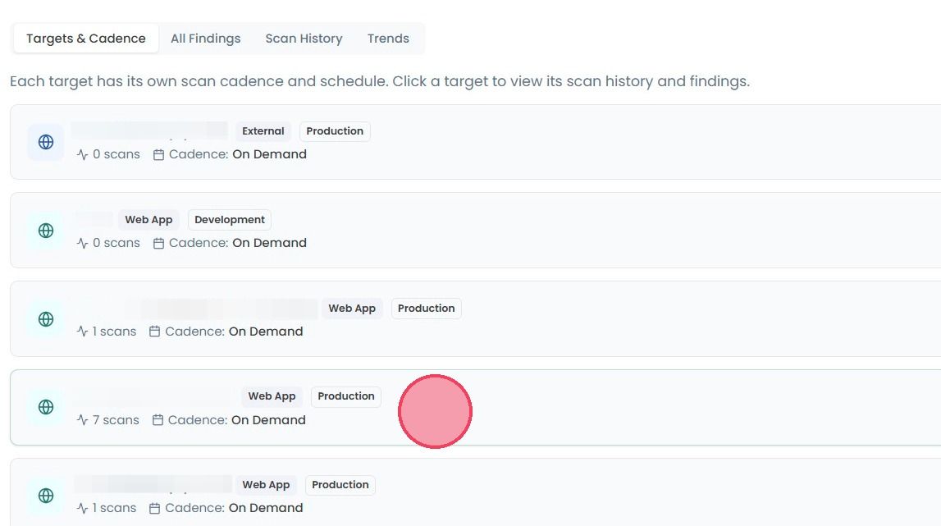Select the External tag on the first target
This screenshot has height=526, width=941.
[x=263, y=131]
